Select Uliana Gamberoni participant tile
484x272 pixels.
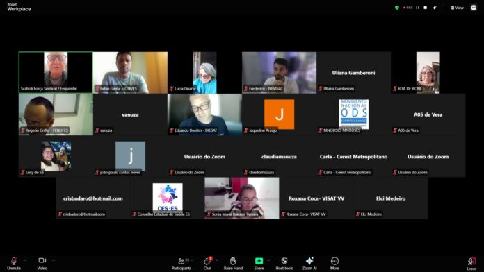pyautogui.click(x=353, y=72)
